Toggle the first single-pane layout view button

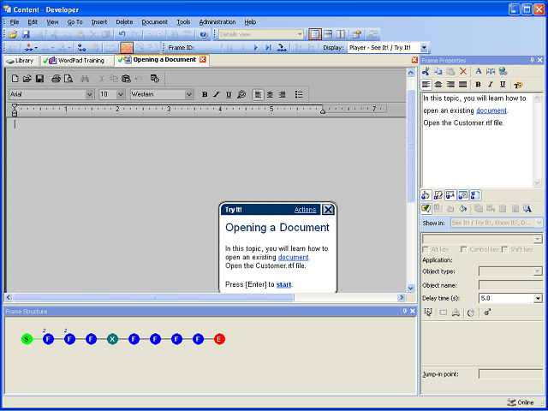coord(315,34)
